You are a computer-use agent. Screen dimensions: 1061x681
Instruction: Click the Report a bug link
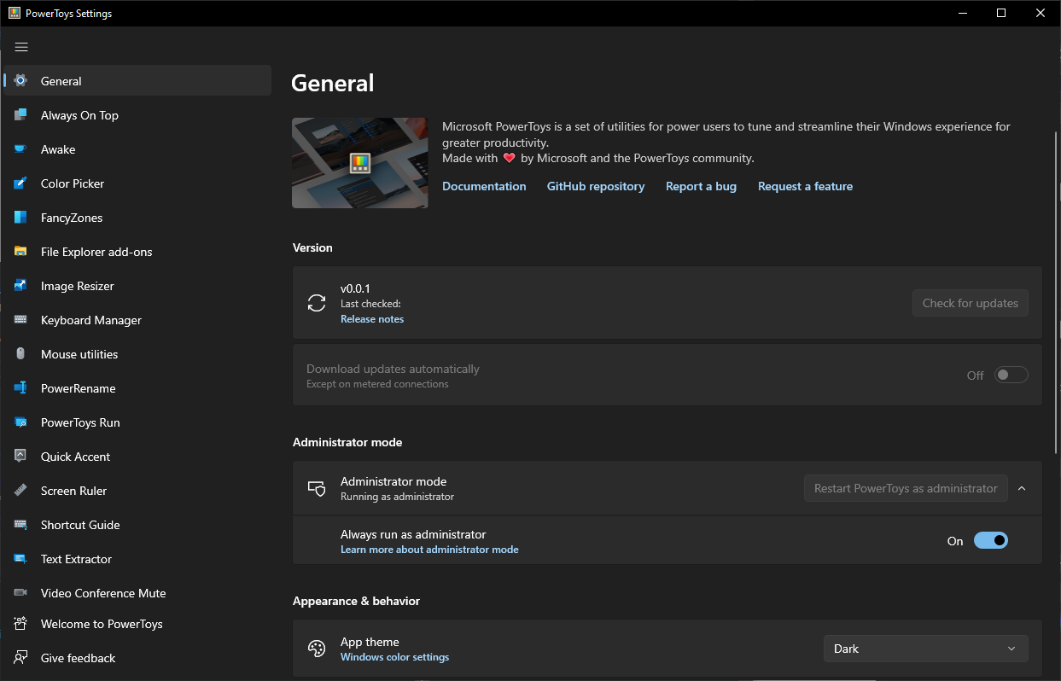(701, 186)
